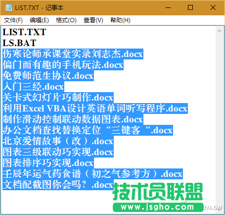Place the cursor on the LIST.TXT line
The image size is (225, 215).
(24, 32)
